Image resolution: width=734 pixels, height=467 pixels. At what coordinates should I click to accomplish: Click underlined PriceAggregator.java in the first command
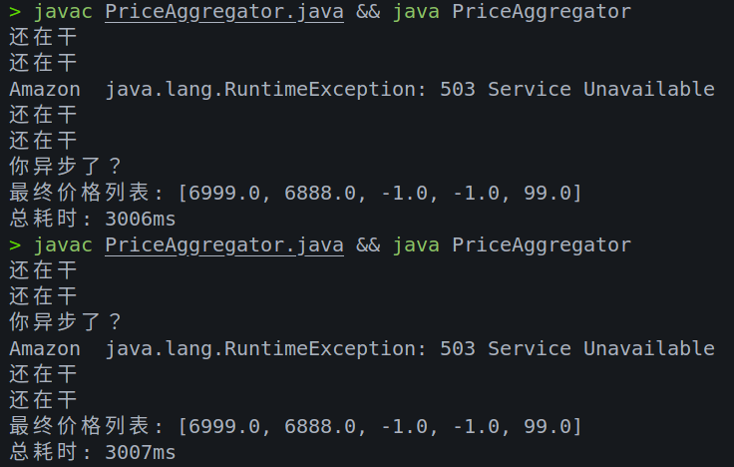click(223, 12)
